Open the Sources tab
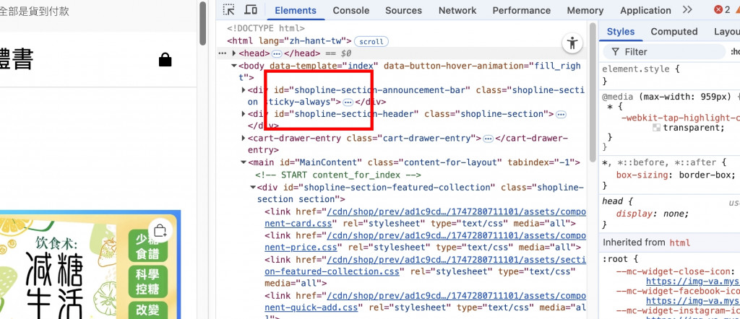 click(x=403, y=10)
